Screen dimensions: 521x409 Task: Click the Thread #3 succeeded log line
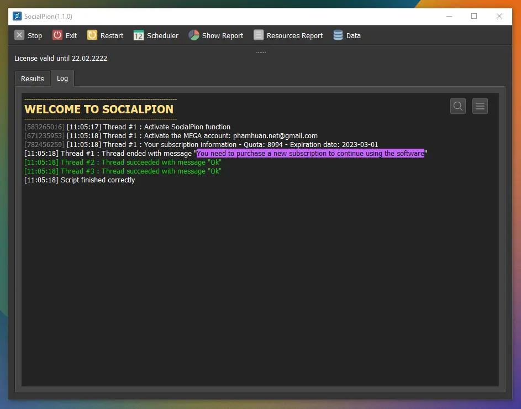tap(123, 171)
